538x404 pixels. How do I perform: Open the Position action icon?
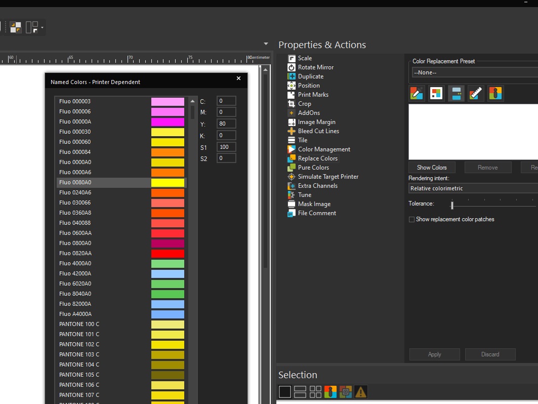pyautogui.click(x=292, y=86)
